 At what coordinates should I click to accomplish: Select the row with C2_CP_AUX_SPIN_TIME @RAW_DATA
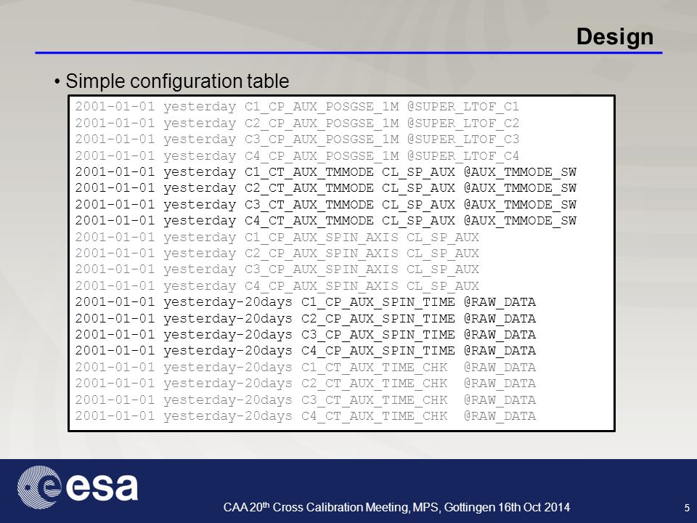click(306, 318)
